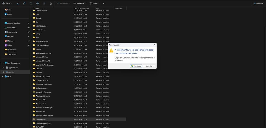Collapse Este Computador tree node
Viewport: 266px width, 128px height.
click(2, 63)
